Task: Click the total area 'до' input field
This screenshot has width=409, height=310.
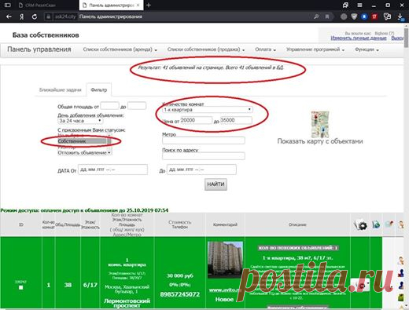Action: 137,106
